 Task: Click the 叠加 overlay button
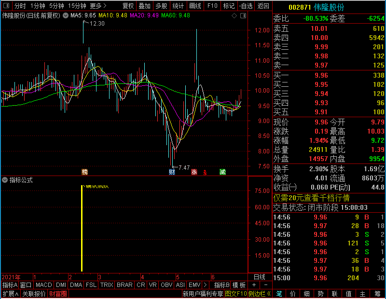[x=144, y=6]
